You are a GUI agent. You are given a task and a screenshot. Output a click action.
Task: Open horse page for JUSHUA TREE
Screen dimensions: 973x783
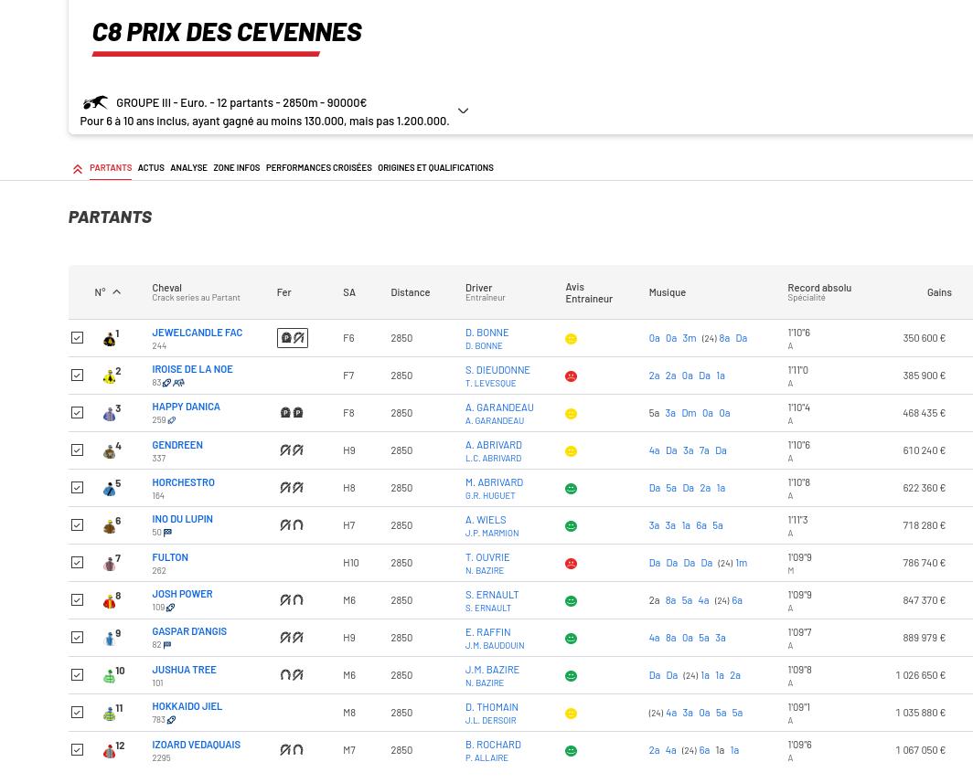(x=184, y=670)
